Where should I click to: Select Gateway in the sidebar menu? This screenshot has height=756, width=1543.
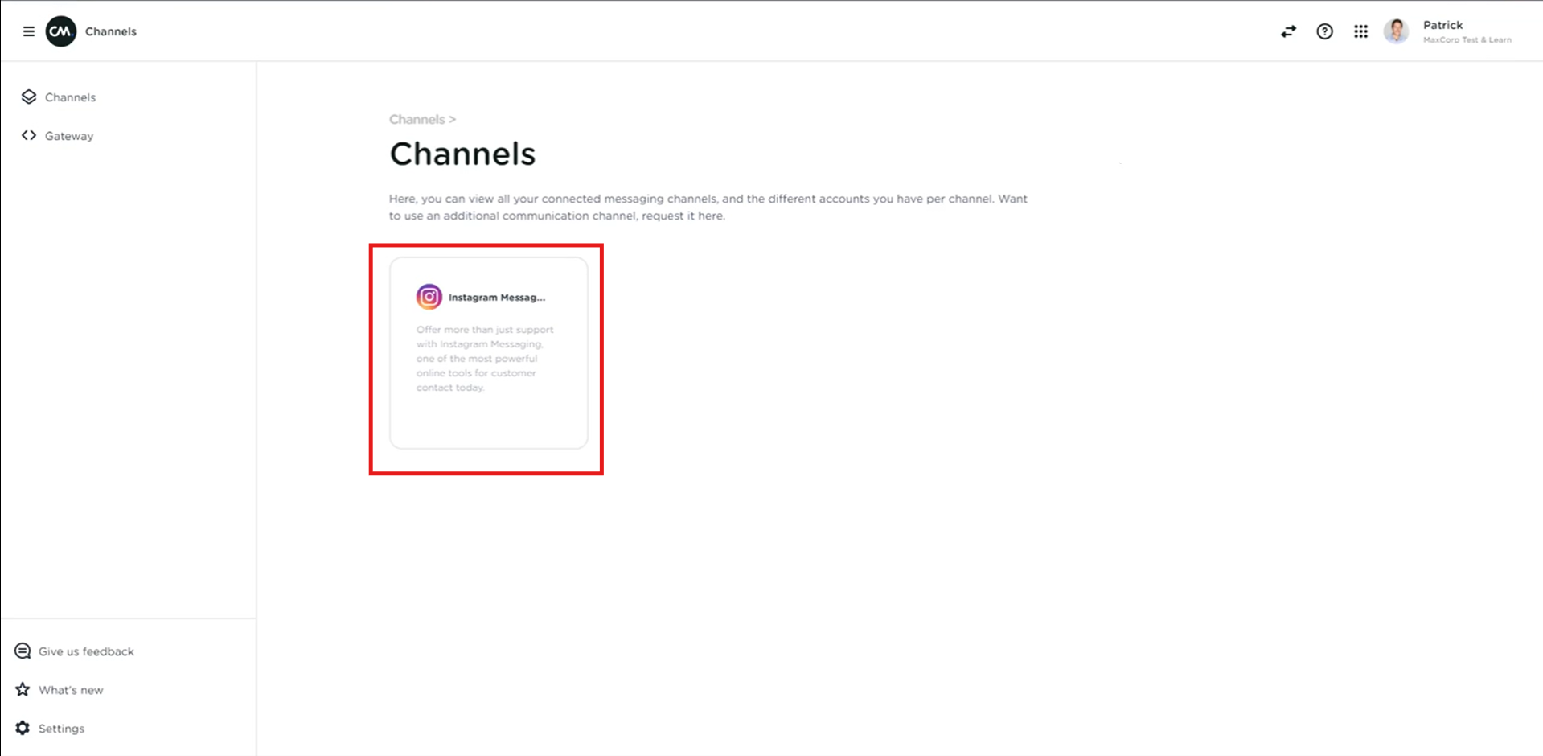pyautogui.click(x=69, y=136)
